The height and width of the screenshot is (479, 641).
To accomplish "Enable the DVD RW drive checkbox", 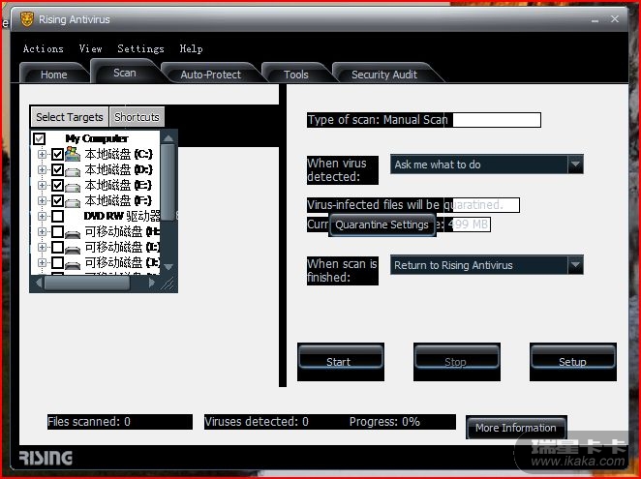I will [x=57, y=217].
